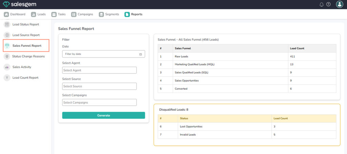Click the Lead Source Report sidebar icon

pyautogui.click(x=6, y=35)
